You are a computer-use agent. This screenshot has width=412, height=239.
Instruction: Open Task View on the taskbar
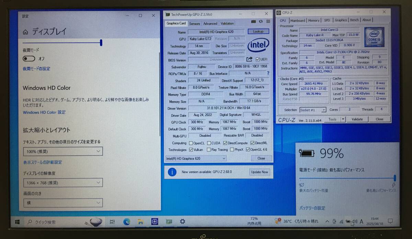pos(112,222)
